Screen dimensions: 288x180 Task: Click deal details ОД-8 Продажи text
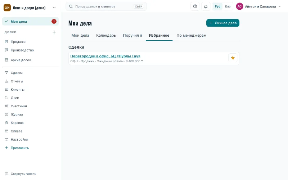[107, 61]
